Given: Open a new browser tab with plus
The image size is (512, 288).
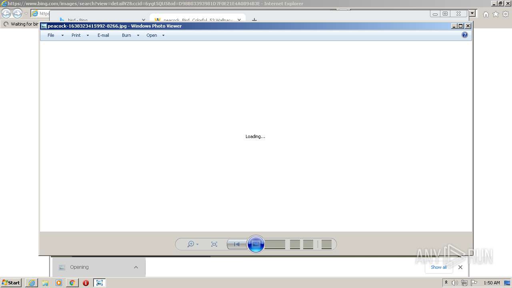Looking at the screenshot, I should [254, 20].
